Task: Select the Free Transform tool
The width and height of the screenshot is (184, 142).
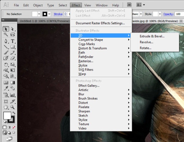Action: point(13,70)
